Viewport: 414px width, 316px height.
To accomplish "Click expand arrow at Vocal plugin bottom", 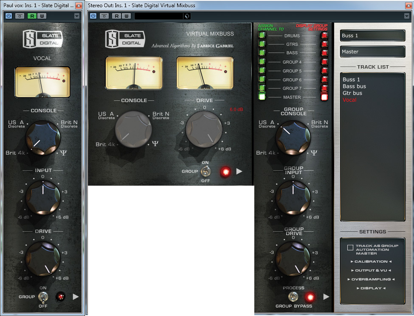I will (76, 297).
